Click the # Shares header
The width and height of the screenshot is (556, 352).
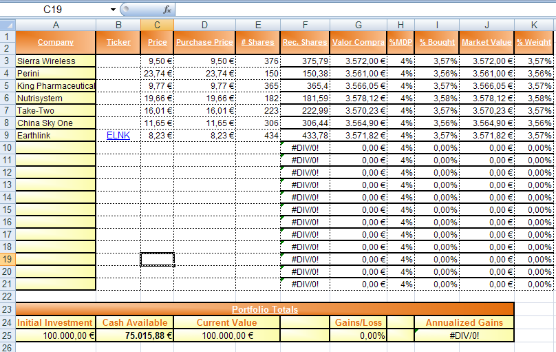click(x=258, y=42)
